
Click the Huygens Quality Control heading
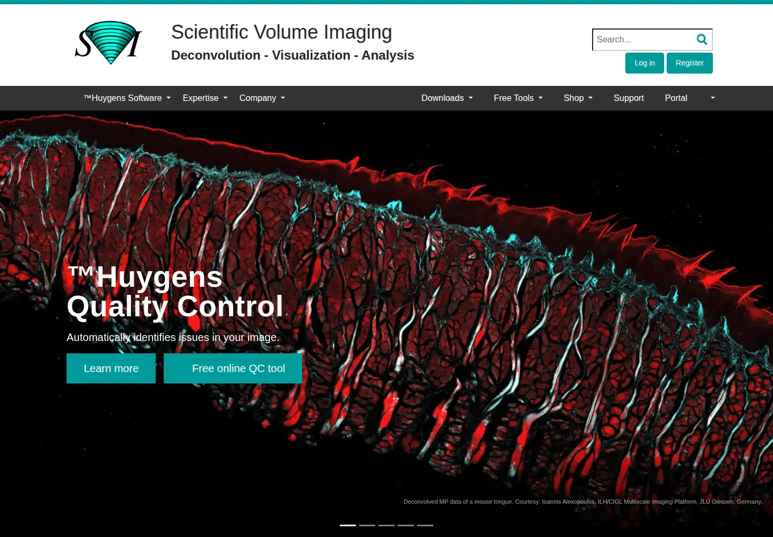[x=175, y=292]
